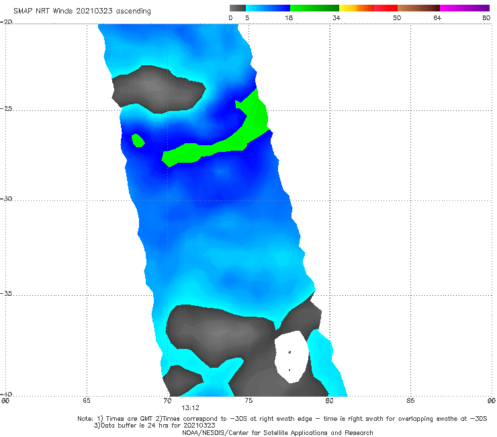Click the gray 0-5 segment of the color bar
Viewport: 497px width, 437px height.
tap(238, 8)
